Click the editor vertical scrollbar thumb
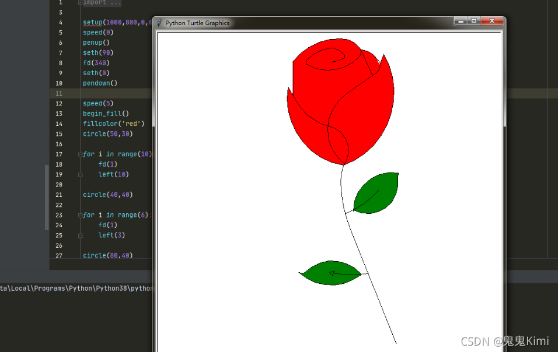Screen dimensions: 558x352 (47, 198)
